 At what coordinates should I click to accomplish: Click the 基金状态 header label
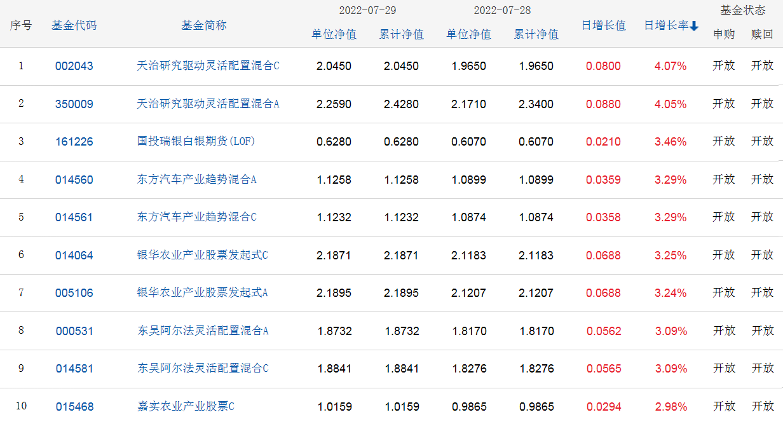[x=742, y=8]
